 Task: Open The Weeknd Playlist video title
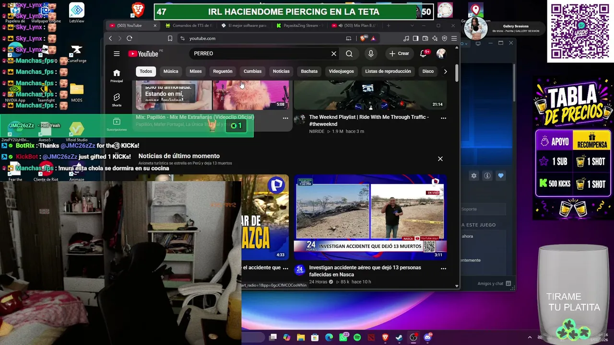point(369,120)
